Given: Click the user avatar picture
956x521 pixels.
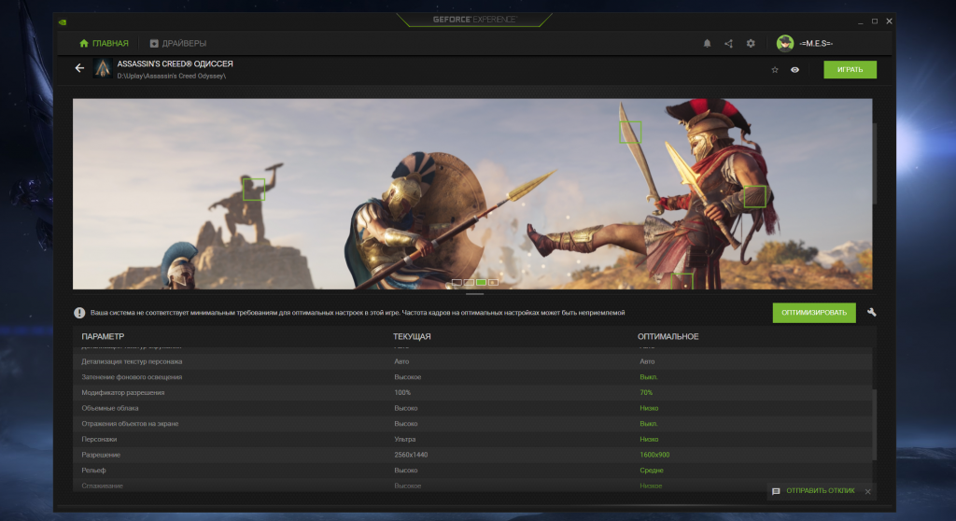Looking at the screenshot, I should pos(784,43).
